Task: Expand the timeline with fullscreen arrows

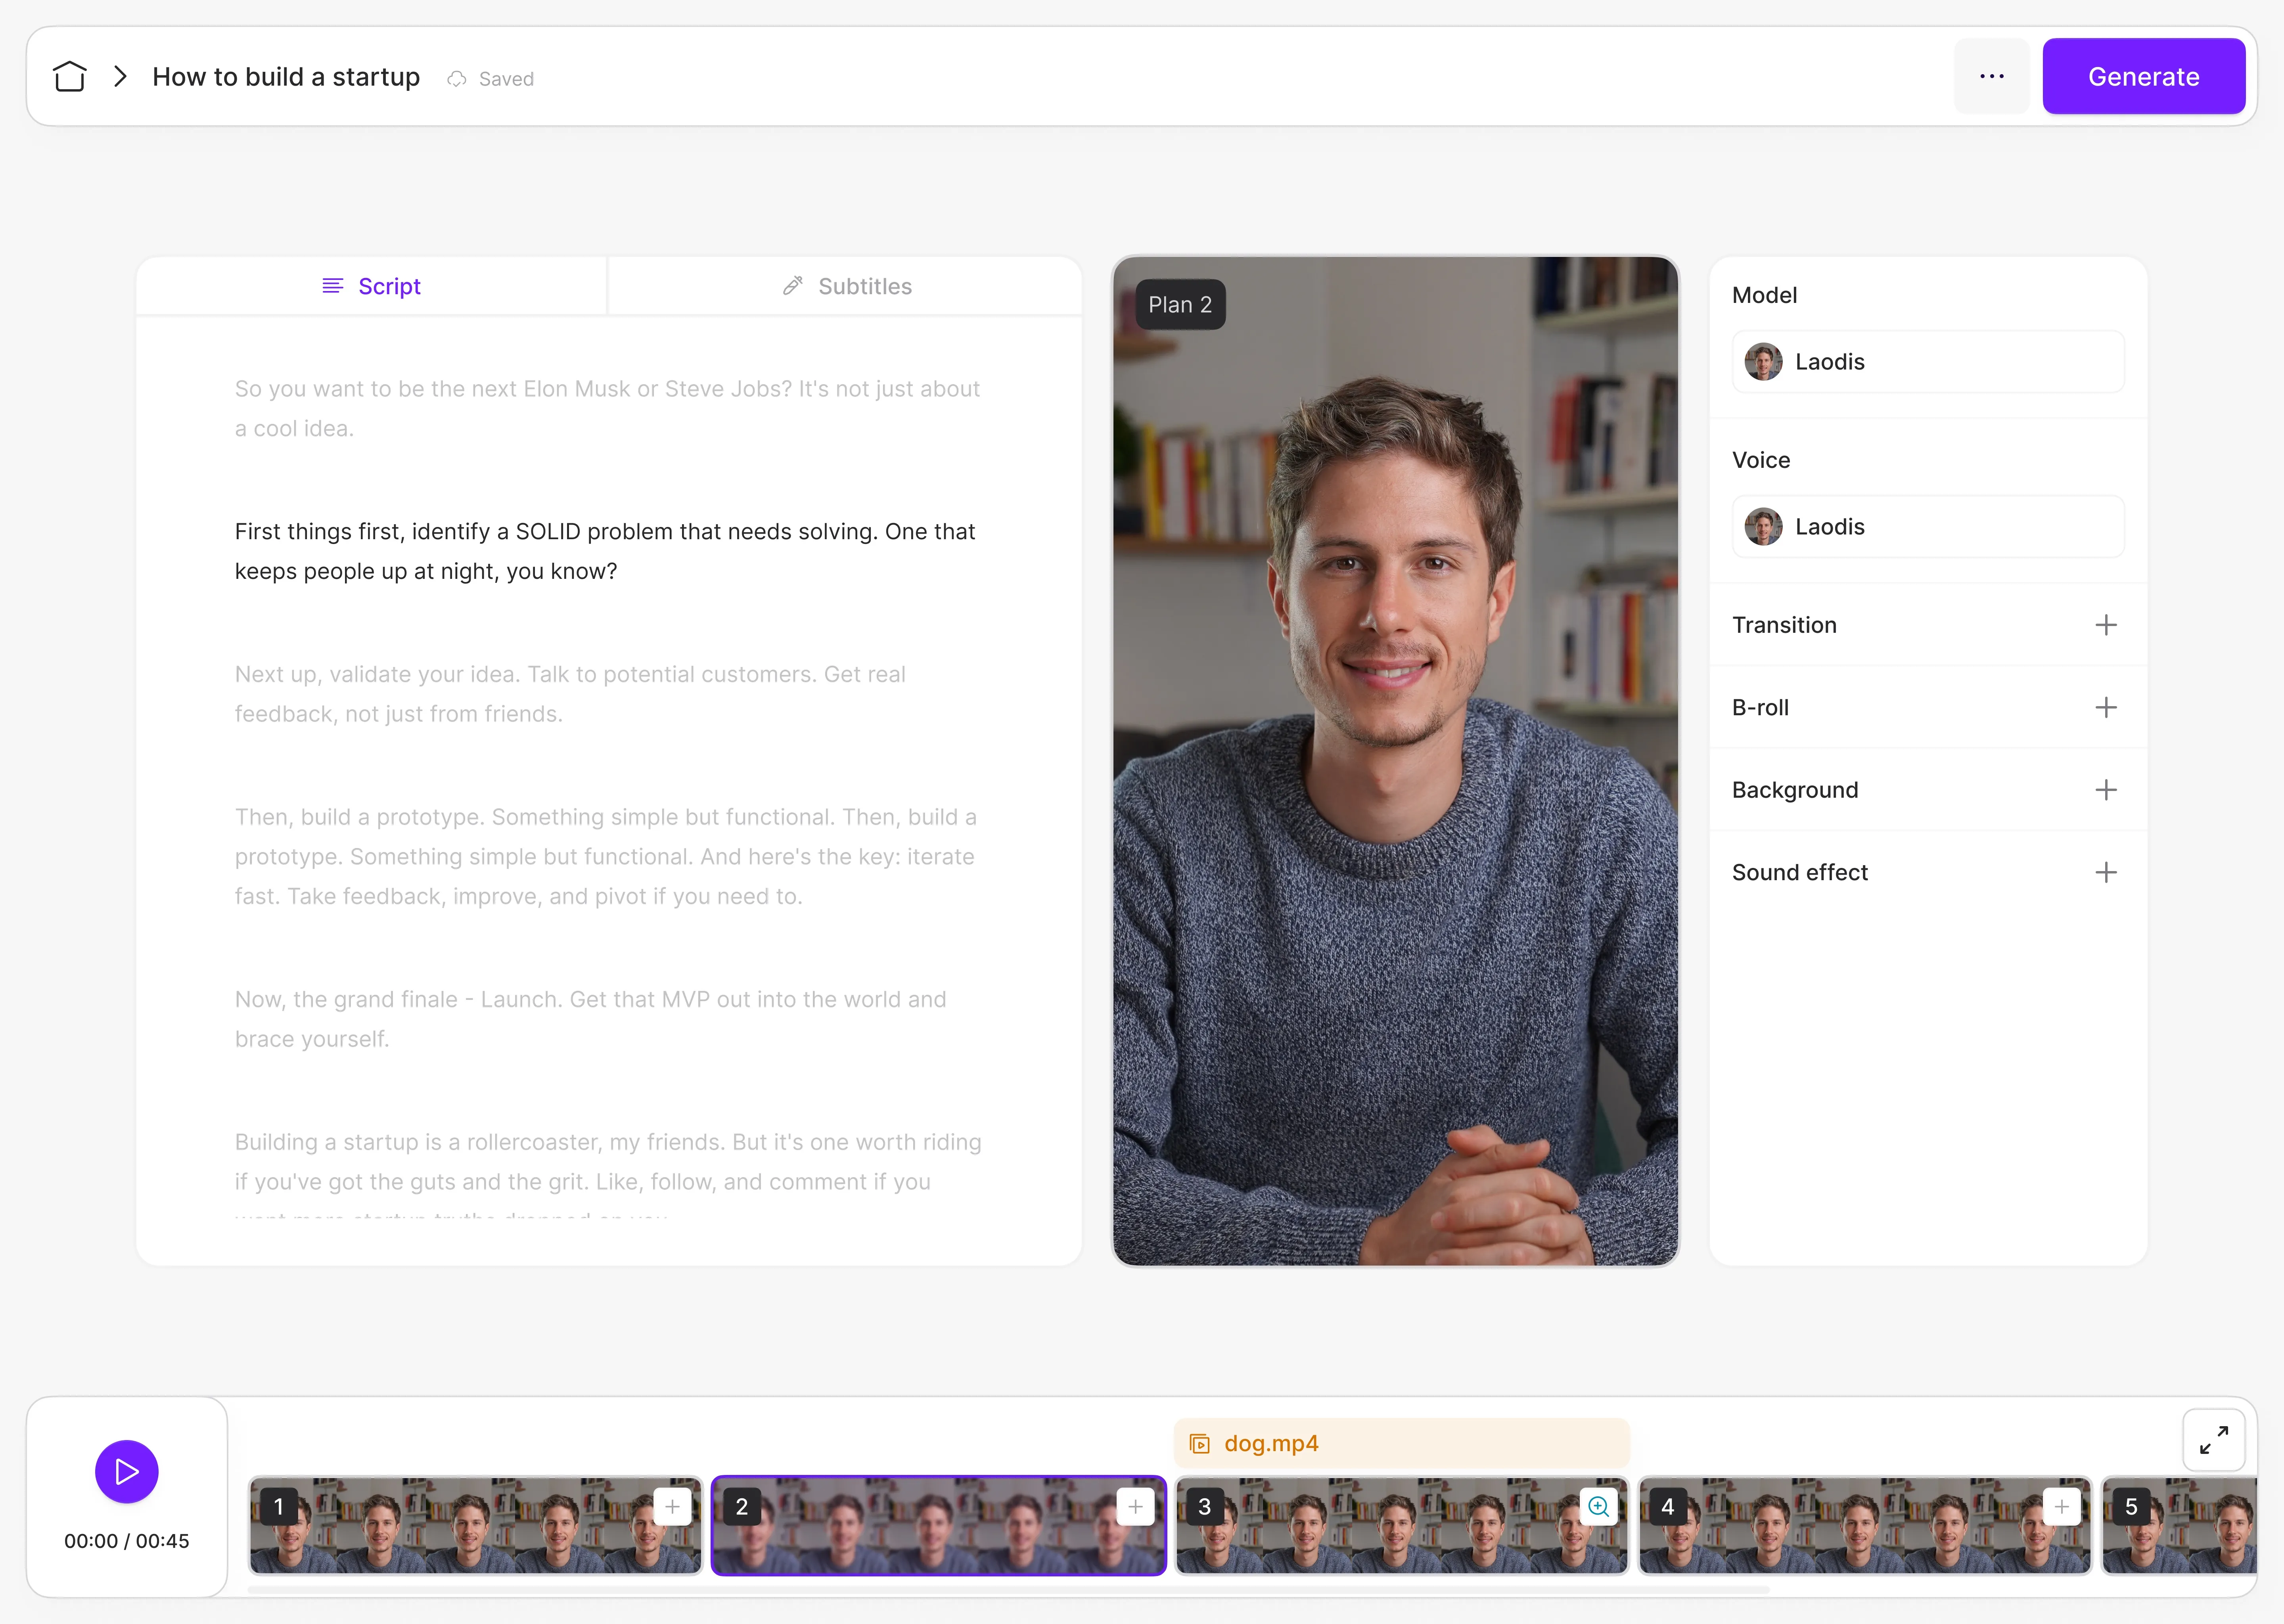Action: tap(2213, 1440)
